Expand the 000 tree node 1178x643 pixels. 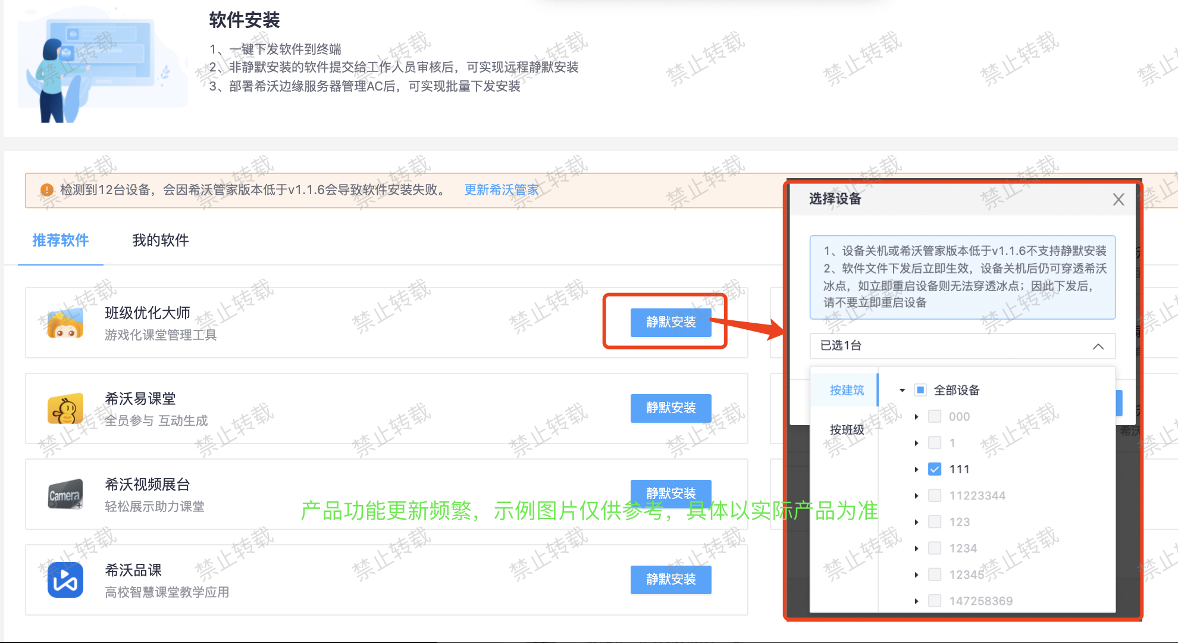pyautogui.click(x=916, y=417)
